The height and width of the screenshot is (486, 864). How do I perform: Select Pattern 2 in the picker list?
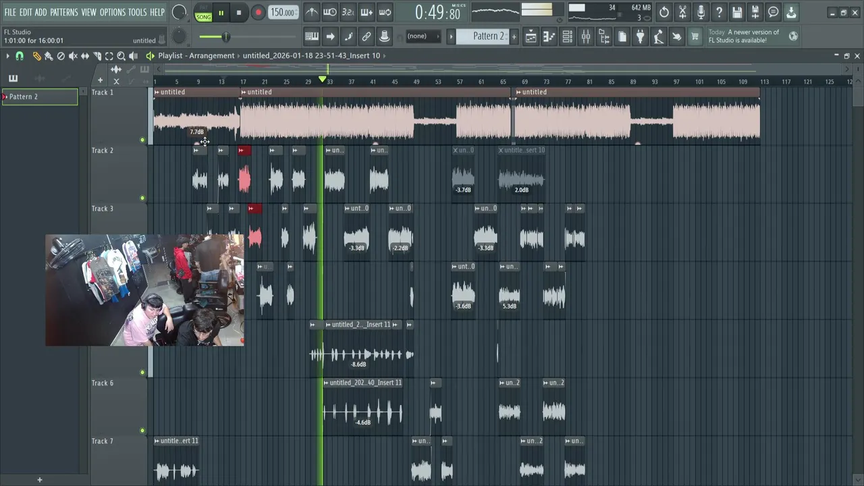tap(40, 97)
